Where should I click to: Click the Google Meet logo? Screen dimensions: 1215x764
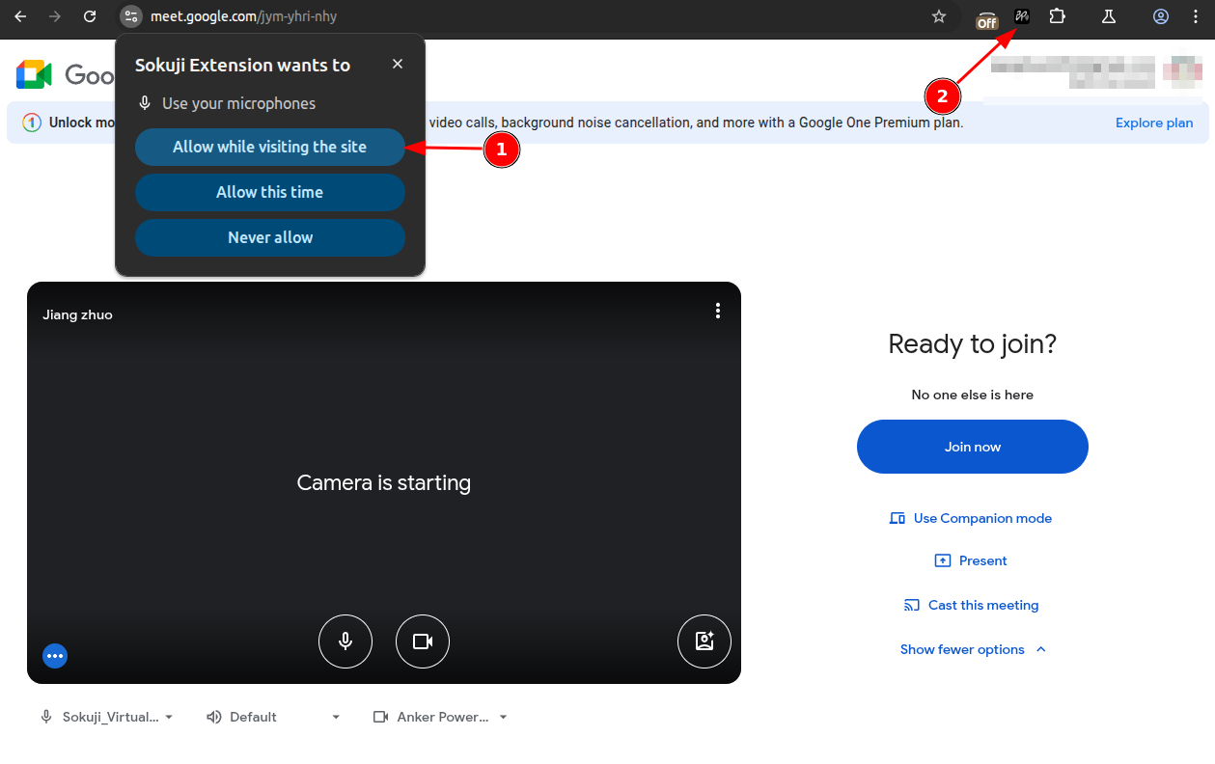[34, 74]
